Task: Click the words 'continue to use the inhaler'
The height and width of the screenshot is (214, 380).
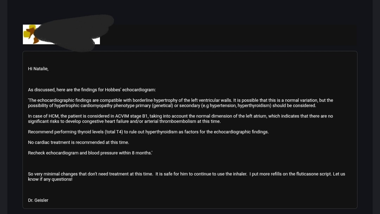Action: coord(218,174)
